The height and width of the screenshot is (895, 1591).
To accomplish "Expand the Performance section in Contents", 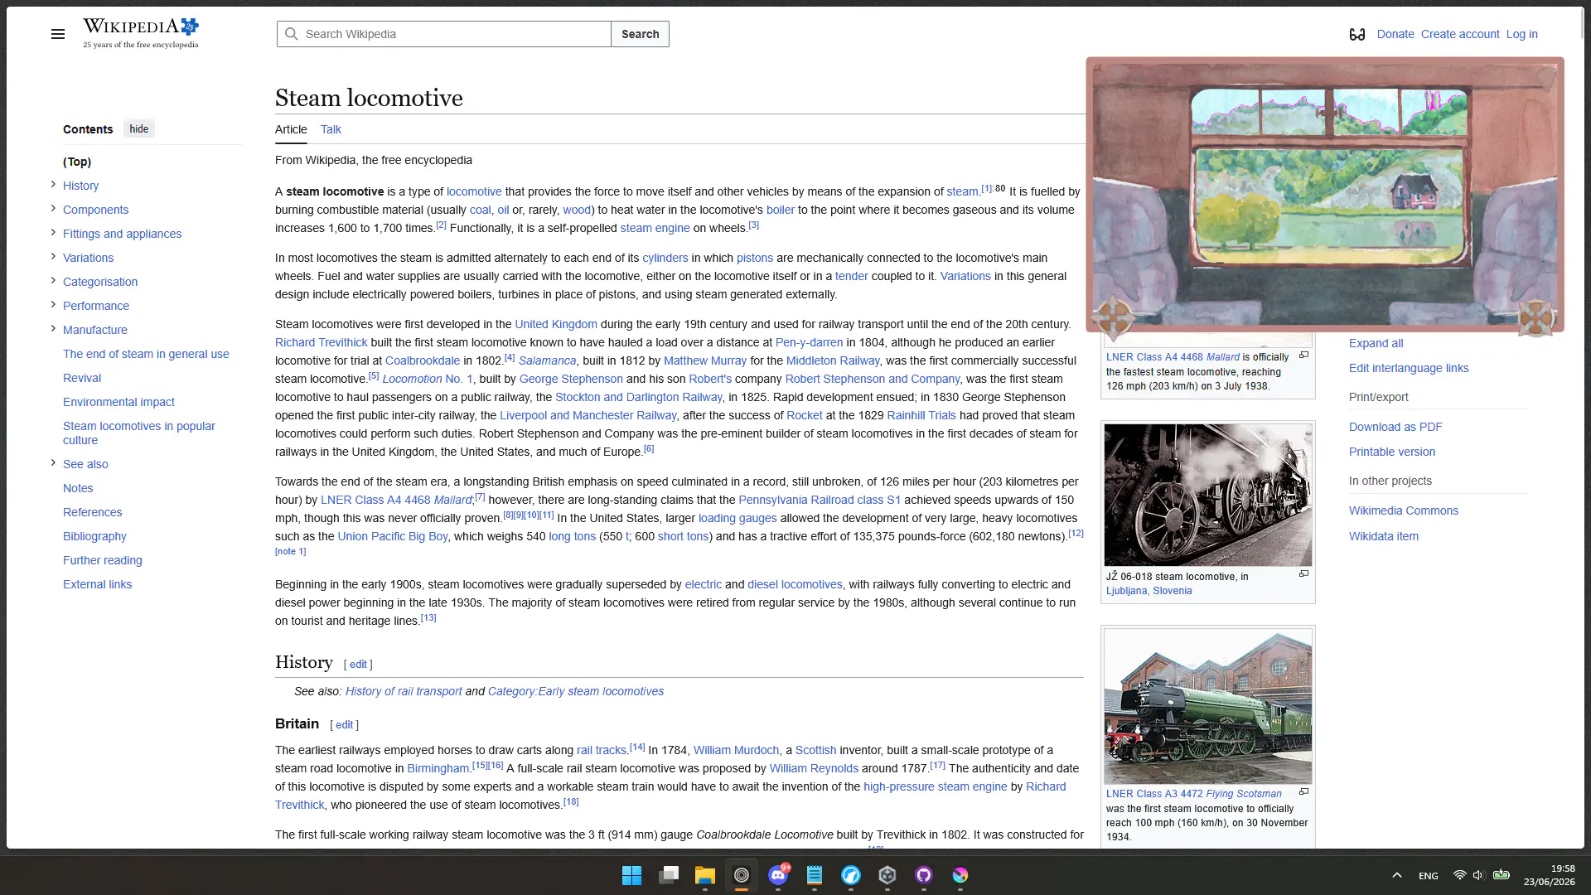I will [53, 305].
